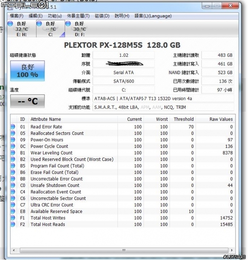Click the status orb on Uncorrectable Sector Count row

13,198
